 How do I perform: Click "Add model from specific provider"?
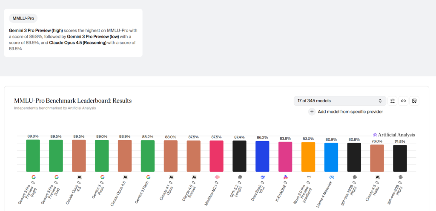point(350,112)
